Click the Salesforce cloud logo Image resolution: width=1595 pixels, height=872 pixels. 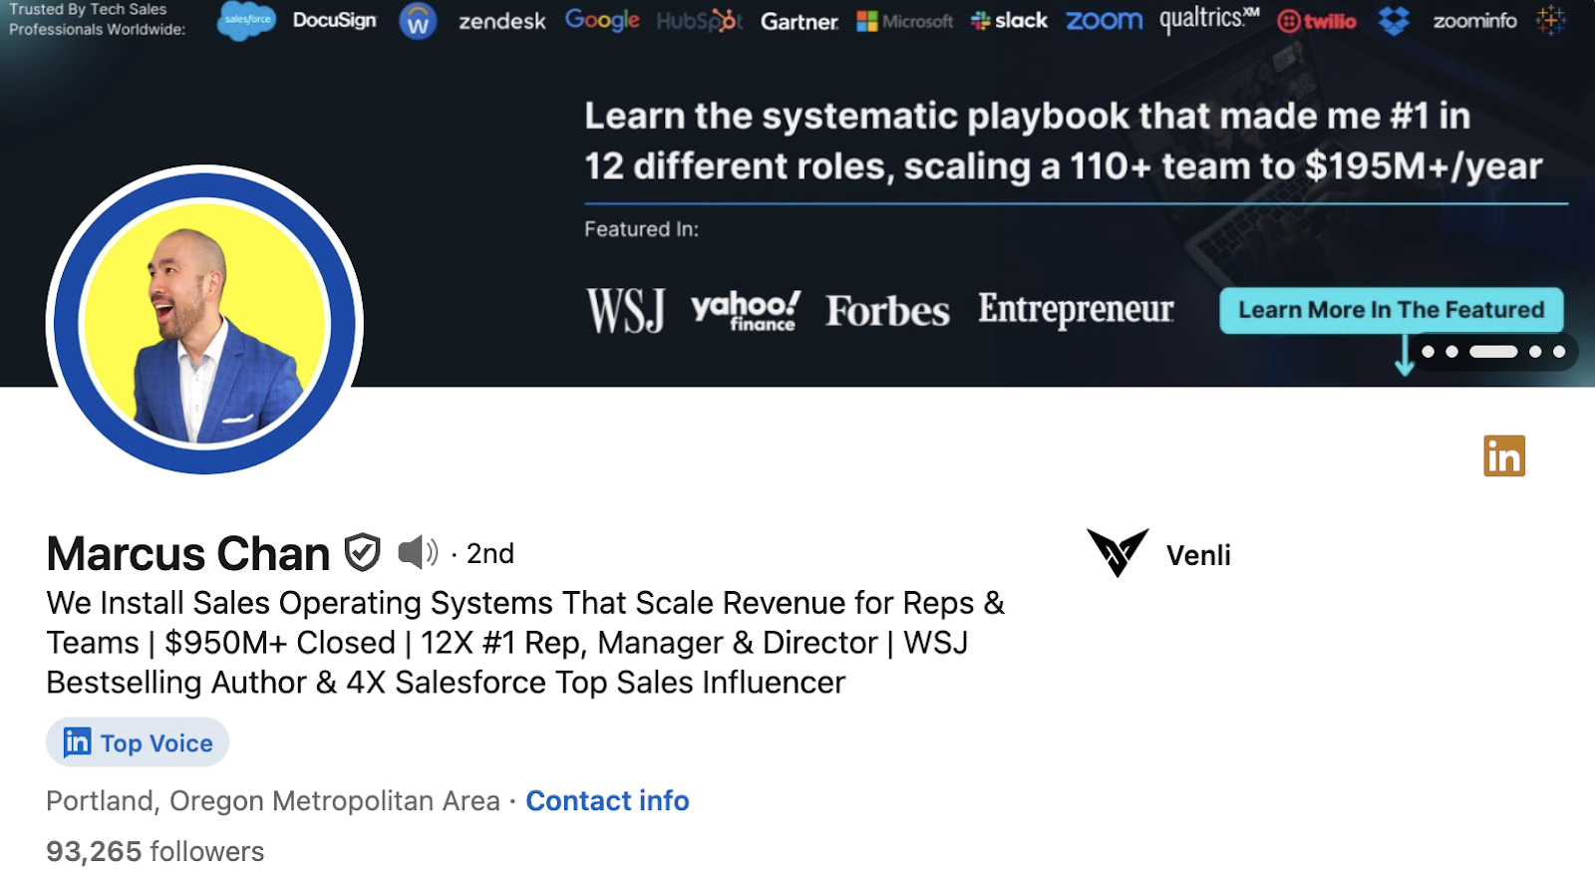point(246,20)
